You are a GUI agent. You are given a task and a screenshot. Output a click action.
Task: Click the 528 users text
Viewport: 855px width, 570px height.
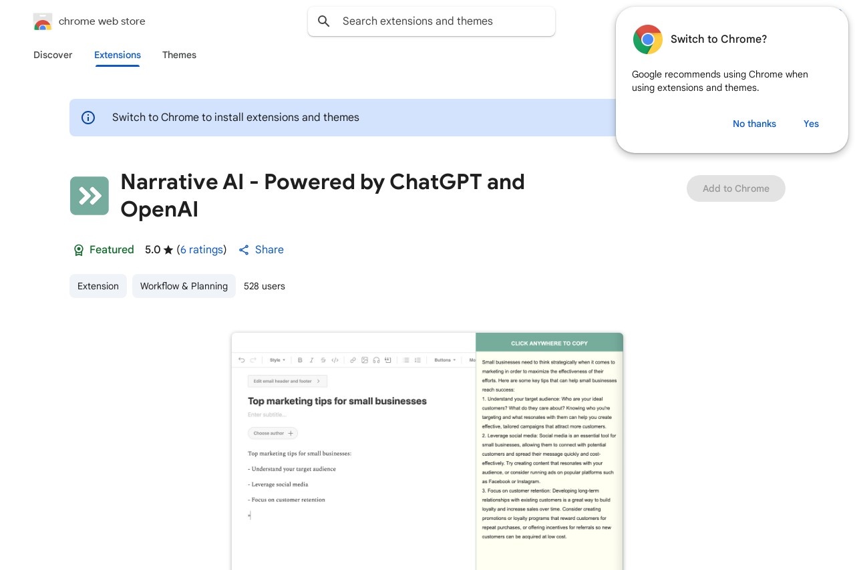[265, 286]
